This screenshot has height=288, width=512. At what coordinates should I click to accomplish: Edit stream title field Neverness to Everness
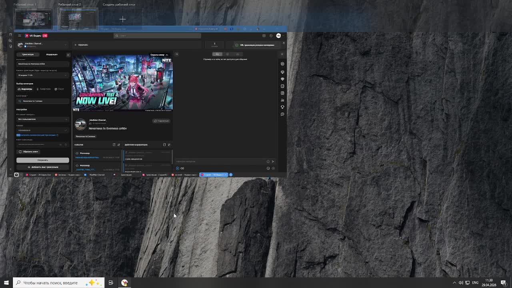pyautogui.click(x=43, y=64)
